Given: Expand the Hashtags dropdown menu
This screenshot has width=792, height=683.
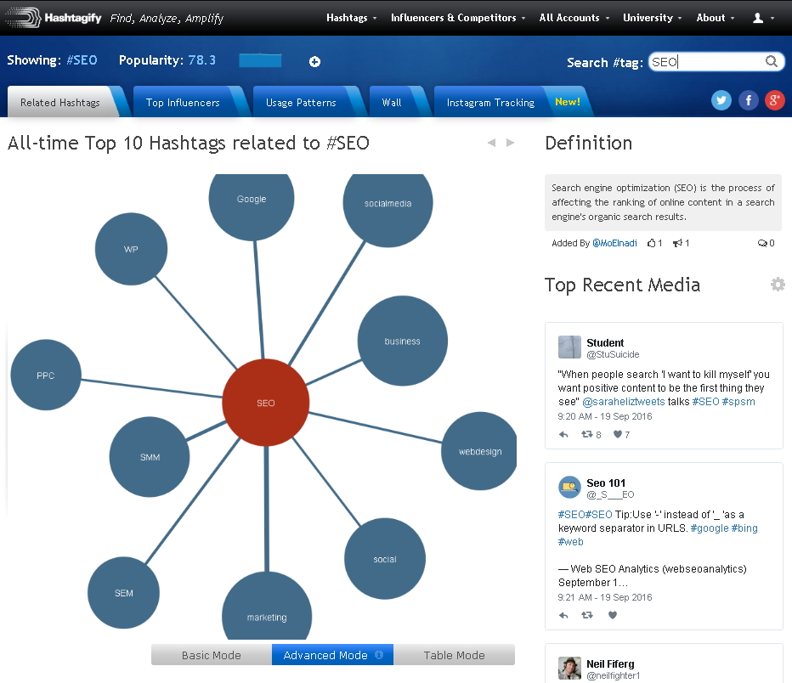Looking at the screenshot, I should [351, 18].
